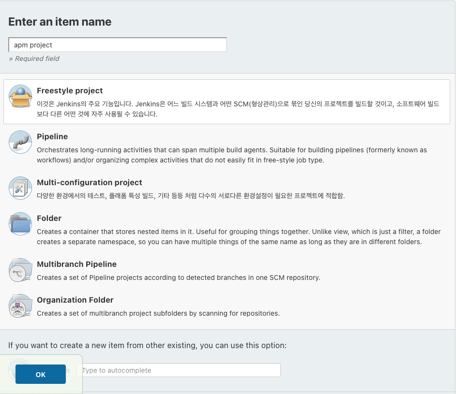Screen dimensions: 456x394
Task: Click the Multibranch Pipeline SCM repository description
Action: 179,277
